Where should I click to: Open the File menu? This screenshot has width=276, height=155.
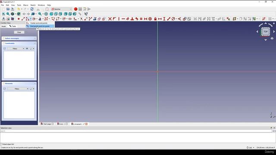click(x=3, y=5)
